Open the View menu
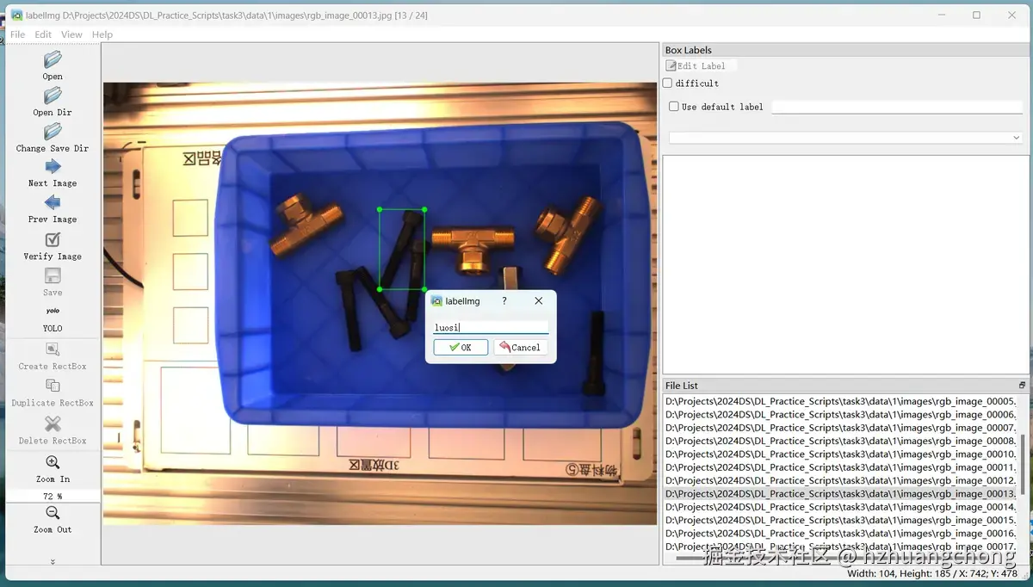Screen dimensions: 1033x587 (x=71, y=34)
